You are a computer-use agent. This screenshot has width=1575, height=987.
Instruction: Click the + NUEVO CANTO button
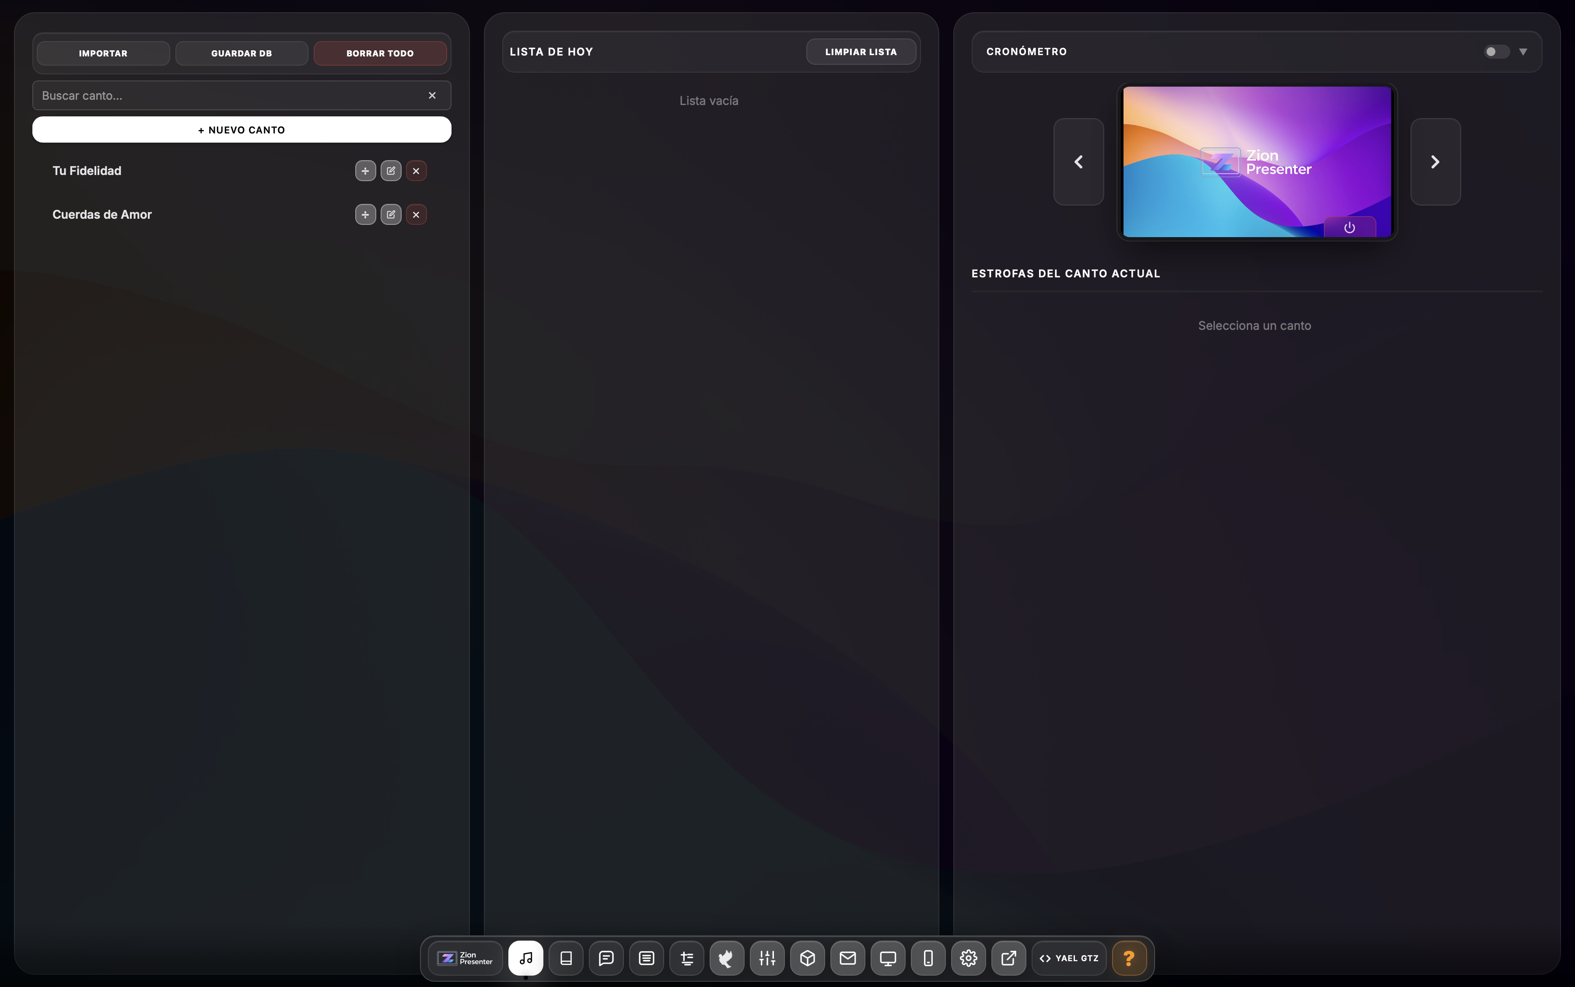241,129
